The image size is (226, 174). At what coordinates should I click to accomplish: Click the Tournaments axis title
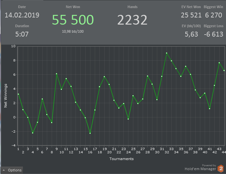click(x=121, y=159)
